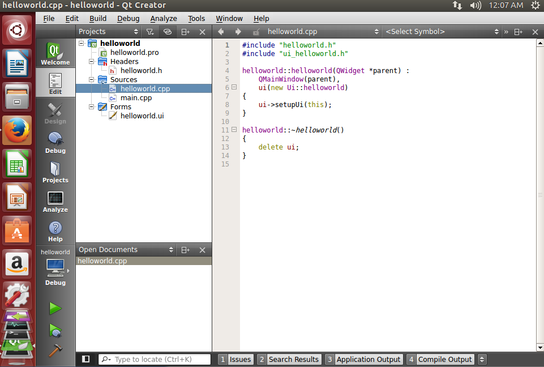The width and height of the screenshot is (544, 367).
Task: Build project with the hammer icon
Action: 55,351
